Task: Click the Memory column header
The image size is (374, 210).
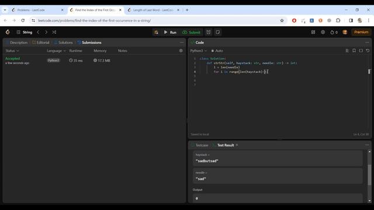Action: tap(100, 51)
